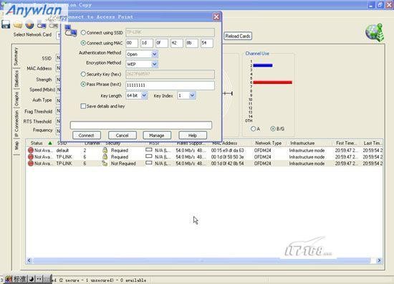Screen dimensions: 394x284
Task: Select the Connect using SSID radio button
Action: coord(83,33)
